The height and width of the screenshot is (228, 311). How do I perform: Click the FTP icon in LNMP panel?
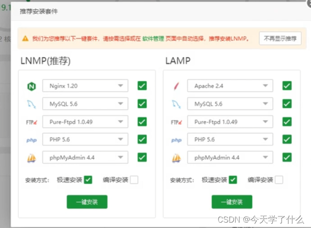31,122
